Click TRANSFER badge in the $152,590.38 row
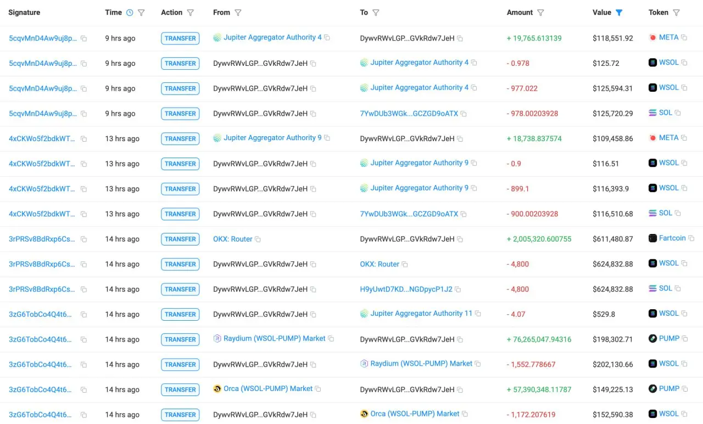Screen dimensions: 703x424 180,415
